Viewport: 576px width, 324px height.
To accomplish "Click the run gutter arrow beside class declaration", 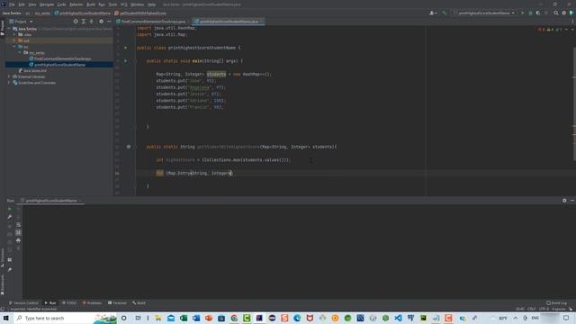I will 126,48.
